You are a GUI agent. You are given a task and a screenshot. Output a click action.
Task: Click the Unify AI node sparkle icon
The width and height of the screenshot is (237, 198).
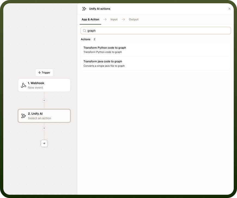coord(23,116)
